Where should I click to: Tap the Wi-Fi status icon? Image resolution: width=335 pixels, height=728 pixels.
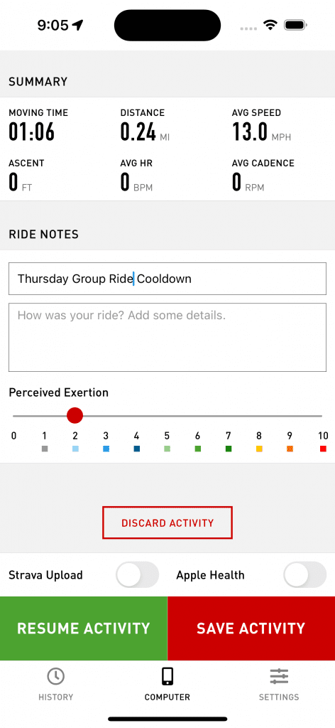point(269,25)
